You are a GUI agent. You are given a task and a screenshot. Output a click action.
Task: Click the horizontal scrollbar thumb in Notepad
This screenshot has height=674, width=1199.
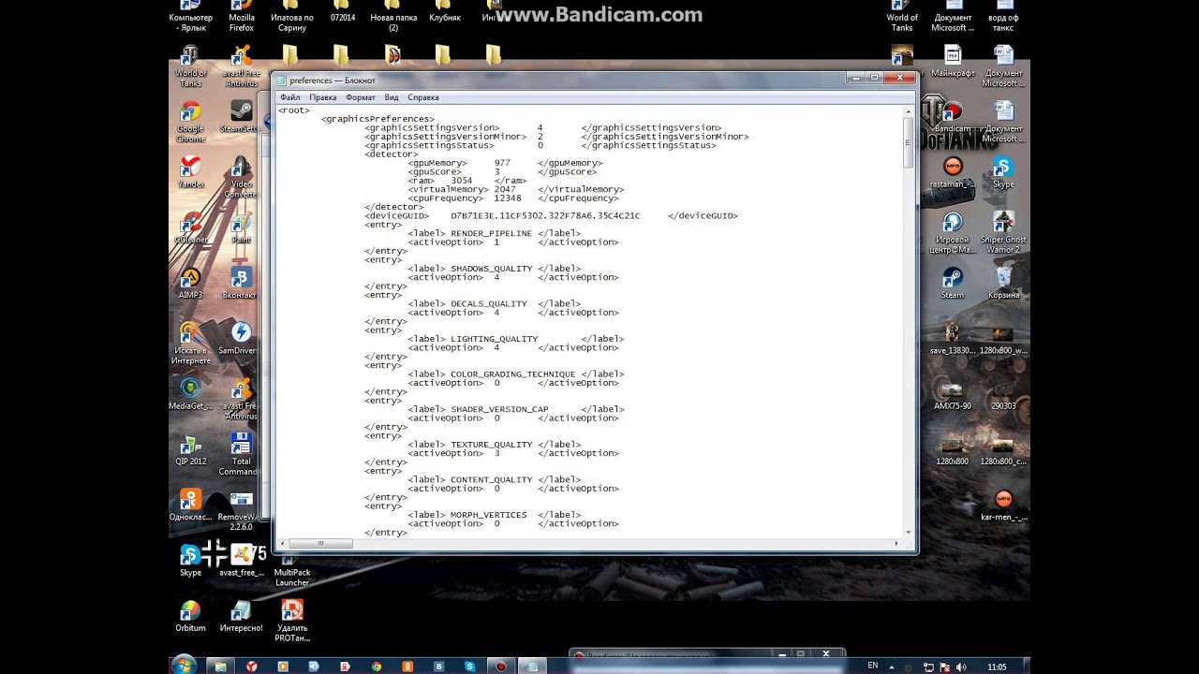321,543
